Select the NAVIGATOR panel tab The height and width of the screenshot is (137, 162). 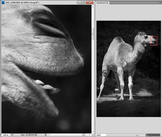click(102, 3)
